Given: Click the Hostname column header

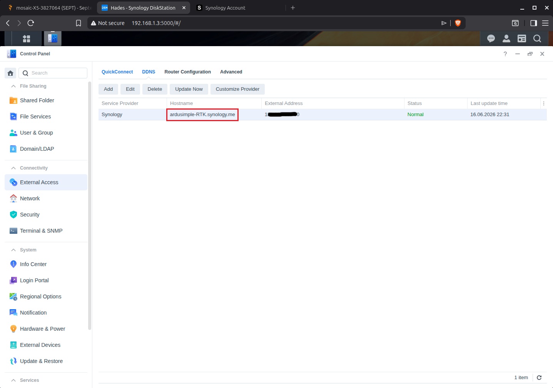Looking at the screenshot, I should [214, 103].
